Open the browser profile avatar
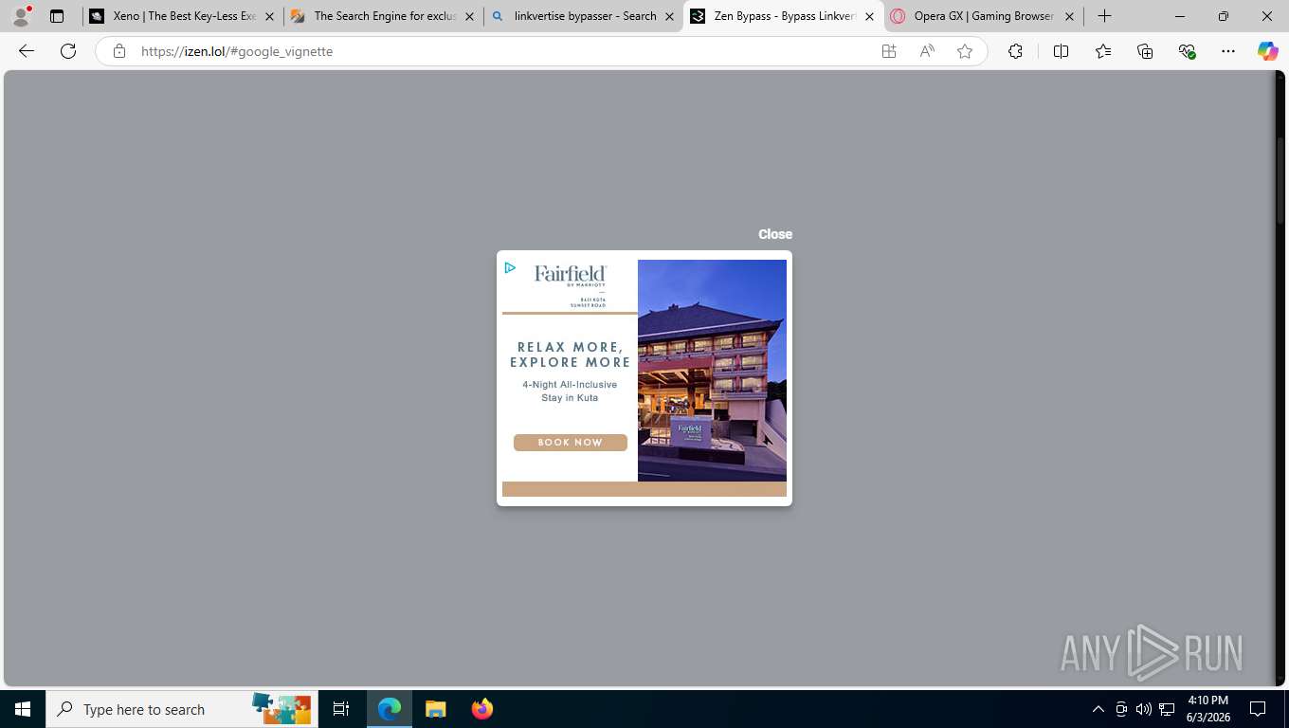Image resolution: width=1289 pixels, height=728 pixels. tap(21, 16)
